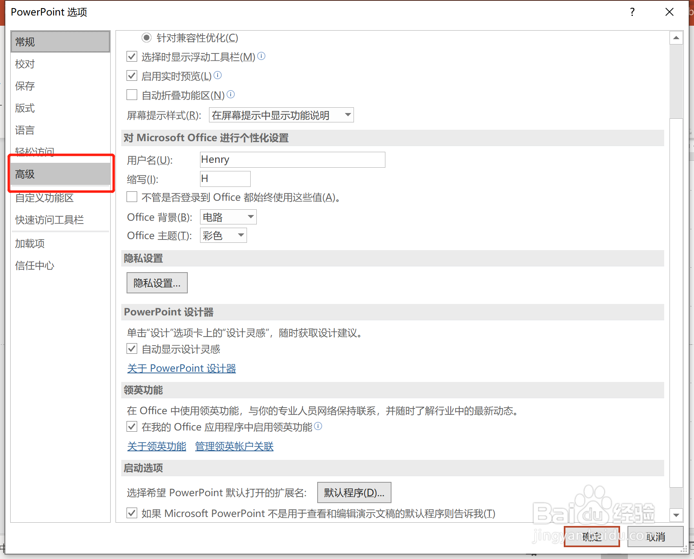
Task: Close the PowerPoint 选项 dialog
Action: click(x=670, y=12)
